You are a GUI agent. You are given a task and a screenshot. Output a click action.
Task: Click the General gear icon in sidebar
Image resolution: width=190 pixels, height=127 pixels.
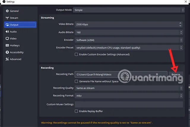coord(7,11)
